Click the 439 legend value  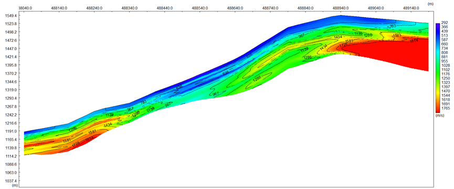point(445,31)
